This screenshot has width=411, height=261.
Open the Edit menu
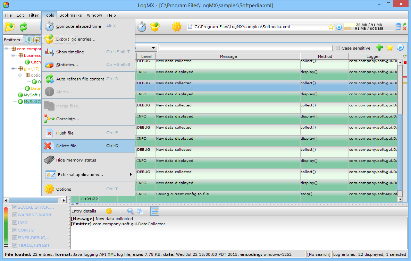coord(20,15)
